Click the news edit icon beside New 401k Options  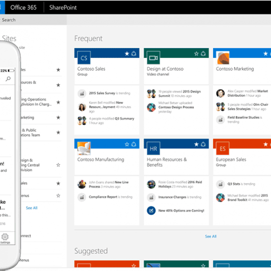(151, 211)
